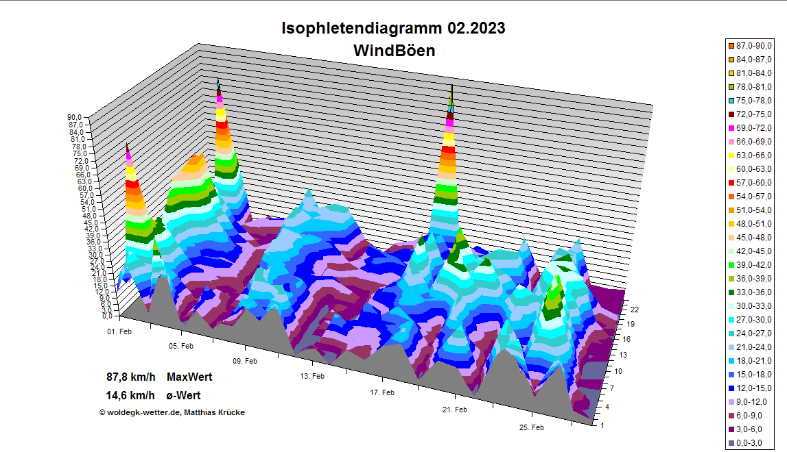This screenshot has height=452, width=787.
Task: Click the copyright text "woldegk-wetter.de, Matthias Krücke"
Action: click(x=176, y=412)
